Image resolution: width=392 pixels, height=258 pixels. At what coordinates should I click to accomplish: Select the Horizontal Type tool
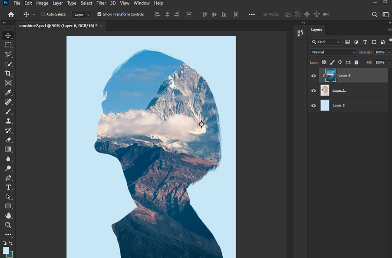pyautogui.click(x=8, y=188)
